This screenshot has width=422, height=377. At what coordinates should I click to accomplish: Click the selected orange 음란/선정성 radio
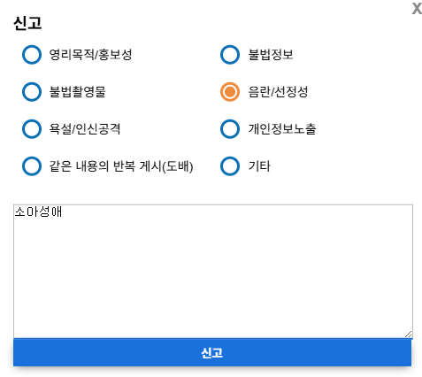tap(230, 92)
